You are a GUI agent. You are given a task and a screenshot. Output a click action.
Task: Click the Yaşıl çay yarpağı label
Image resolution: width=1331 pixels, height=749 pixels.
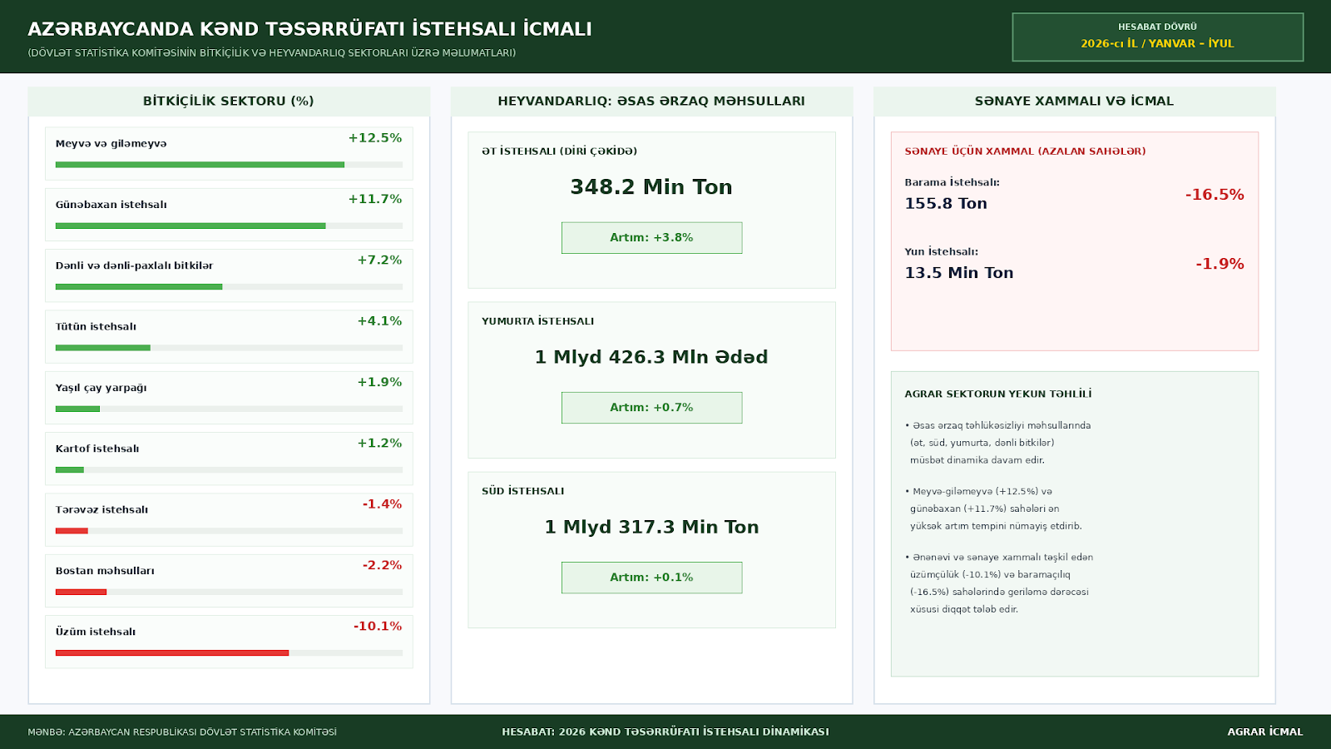[x=101, y=388]
